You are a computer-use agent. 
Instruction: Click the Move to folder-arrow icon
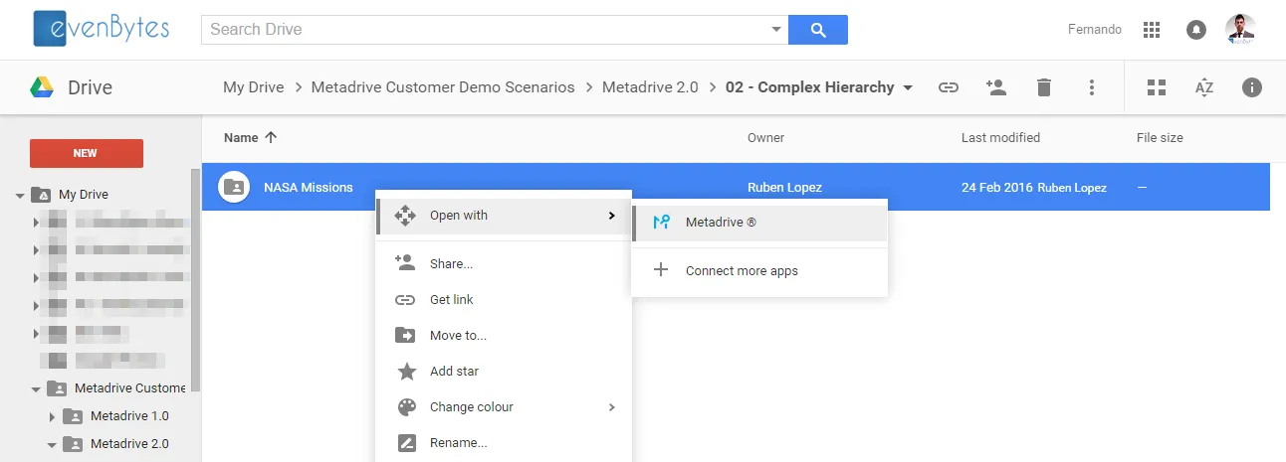coord(405,335)
